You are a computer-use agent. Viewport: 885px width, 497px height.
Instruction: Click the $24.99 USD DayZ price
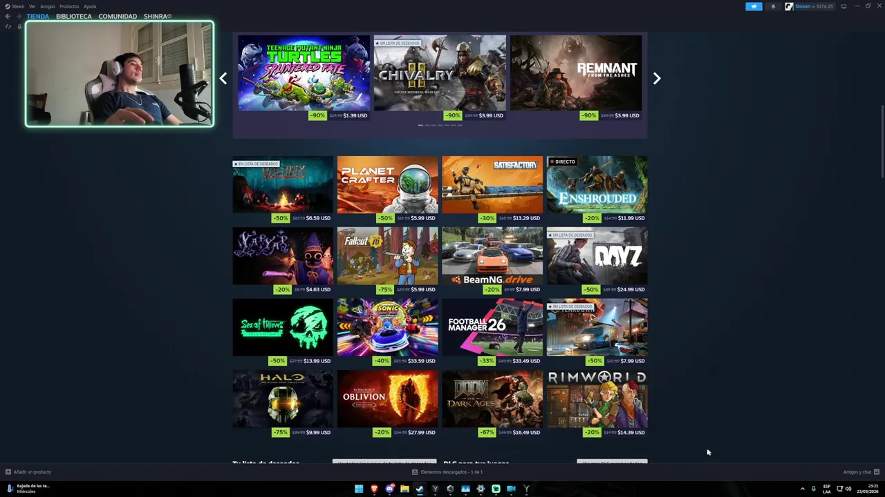click(x=632, y=289)
